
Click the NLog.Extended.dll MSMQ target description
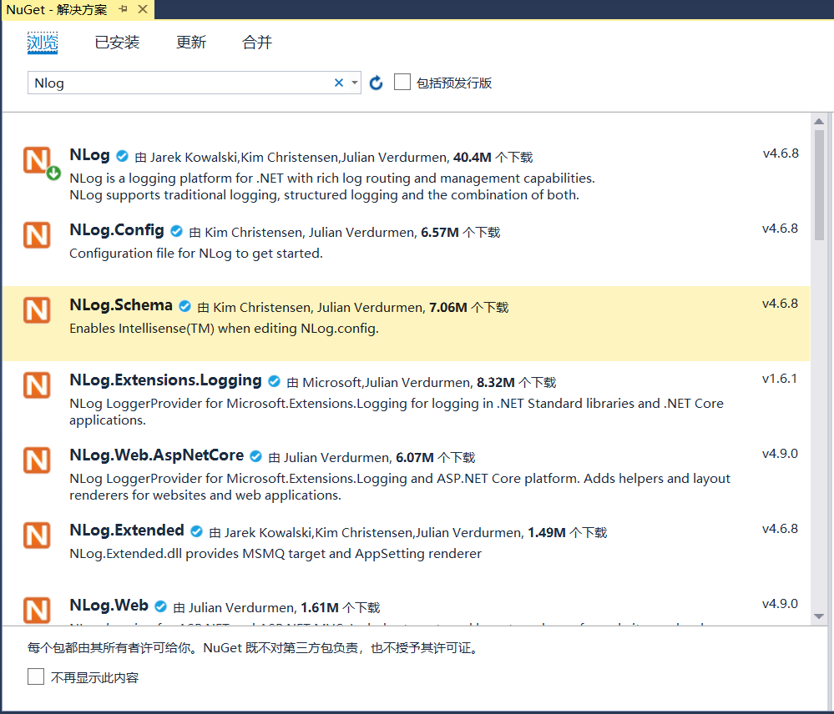click(275, 554)
